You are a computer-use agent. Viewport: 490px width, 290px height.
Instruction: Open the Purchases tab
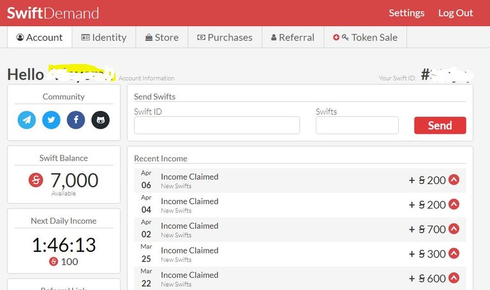coord(225,37)
